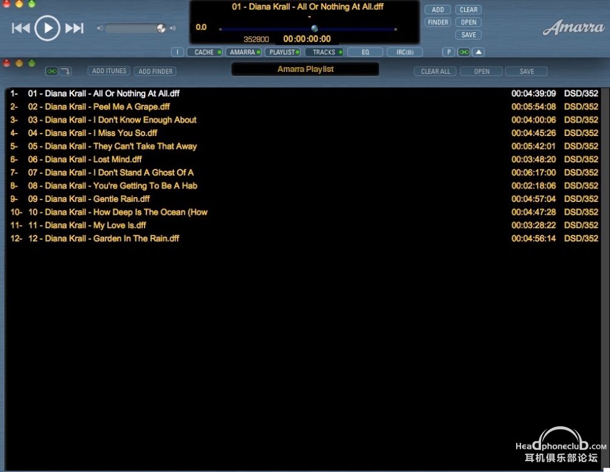Select track 01 All Or Nothing At All
Image resolution: width=610 pixels, height=472 pixels.
pos(303,93)
